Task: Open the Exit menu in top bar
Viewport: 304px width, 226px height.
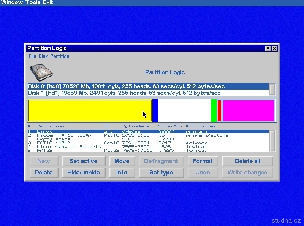Action: coord(47,3)
